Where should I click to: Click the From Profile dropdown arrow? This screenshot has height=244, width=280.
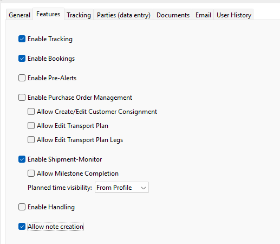coord(144,188)
